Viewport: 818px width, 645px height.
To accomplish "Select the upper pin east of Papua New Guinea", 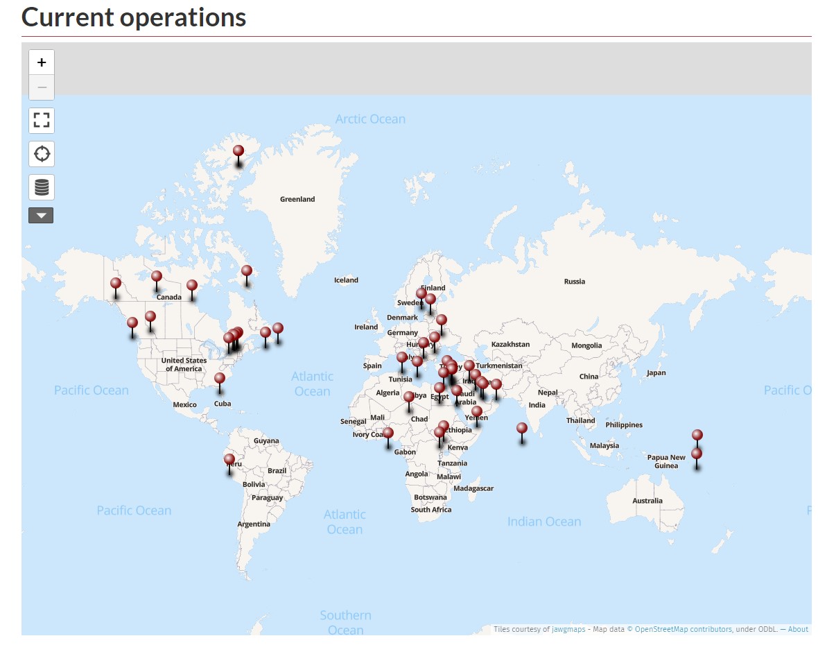I will (697, 436).
